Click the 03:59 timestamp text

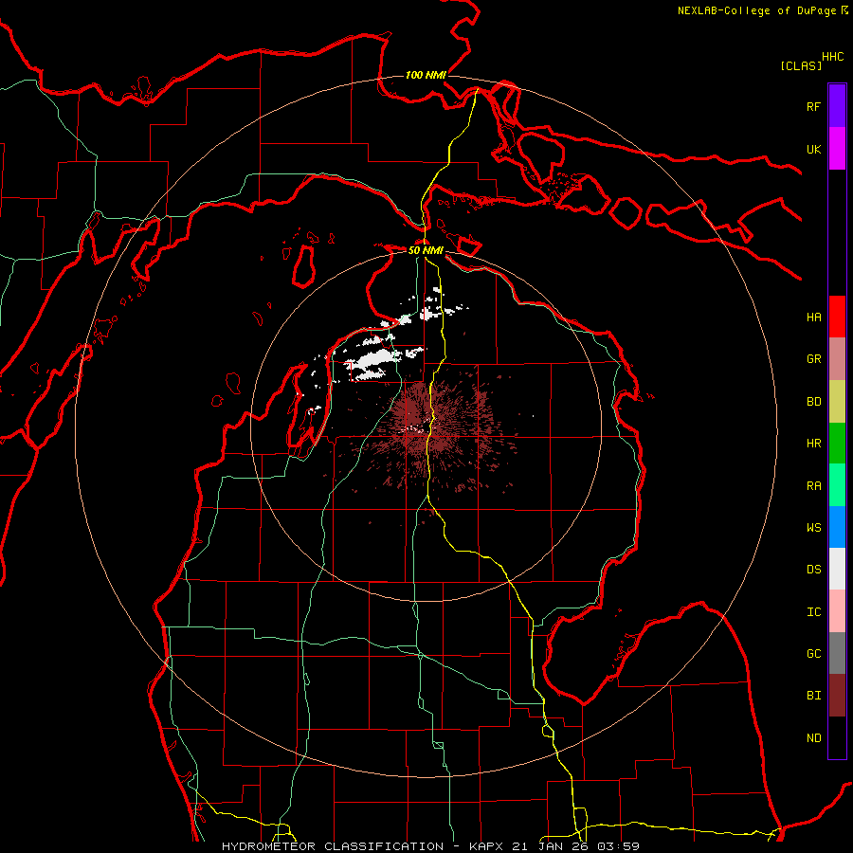pos(618,846)
